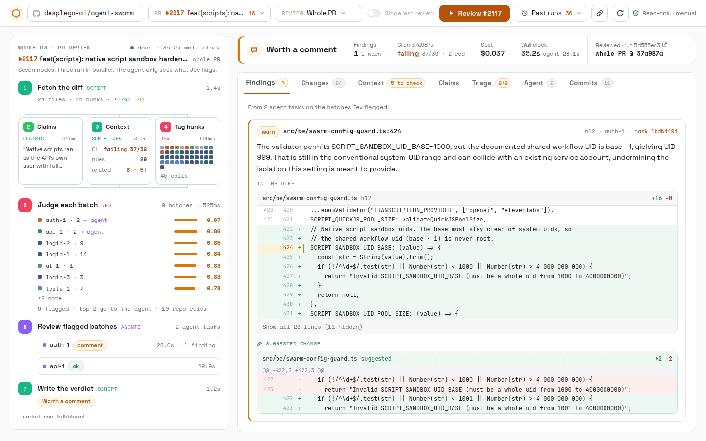Viewport: 706px width, 441px height.
Task: Click the step 2 Claims badge
Action: pyautogui.click(x=28, y=127)
